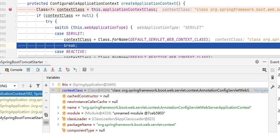Screen dimensions: 280x133
Task: Open Event Log wrench settings icon
Action: (273, 87)
